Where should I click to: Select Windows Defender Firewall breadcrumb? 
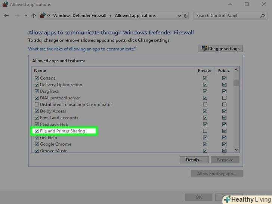pos(80,16)
